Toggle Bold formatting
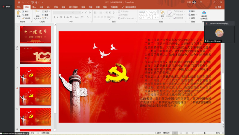The height and width of the screenshot is (135, 239). (x=54, y=17)
